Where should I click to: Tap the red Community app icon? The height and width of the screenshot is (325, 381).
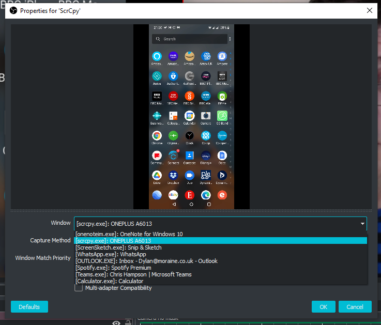coord(157,156)
